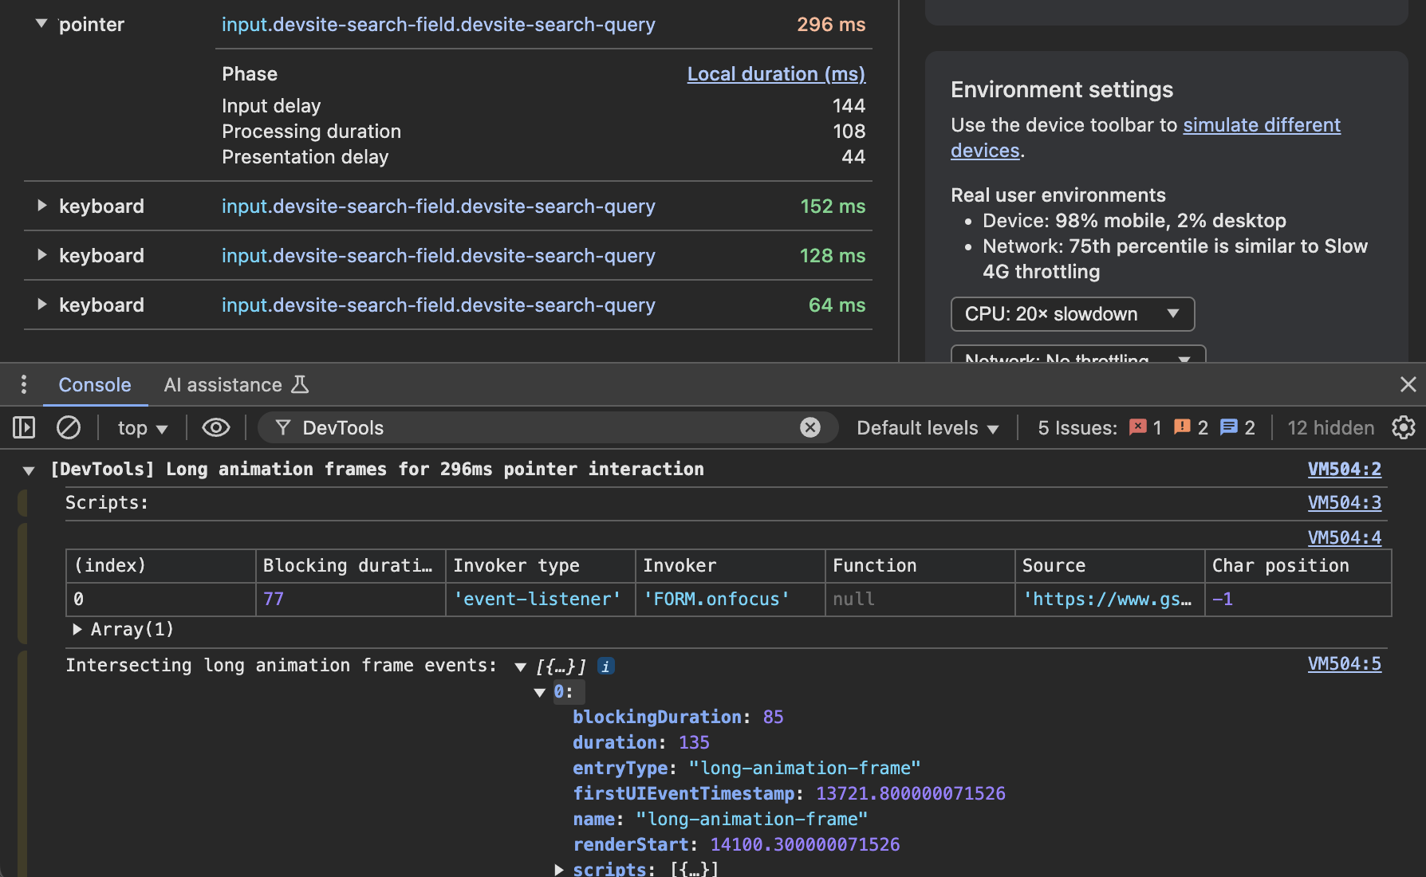Click the 12 hidden messages label
Image resolution: width=1426 pixels, height=877 pixels.
(1330, 428)
